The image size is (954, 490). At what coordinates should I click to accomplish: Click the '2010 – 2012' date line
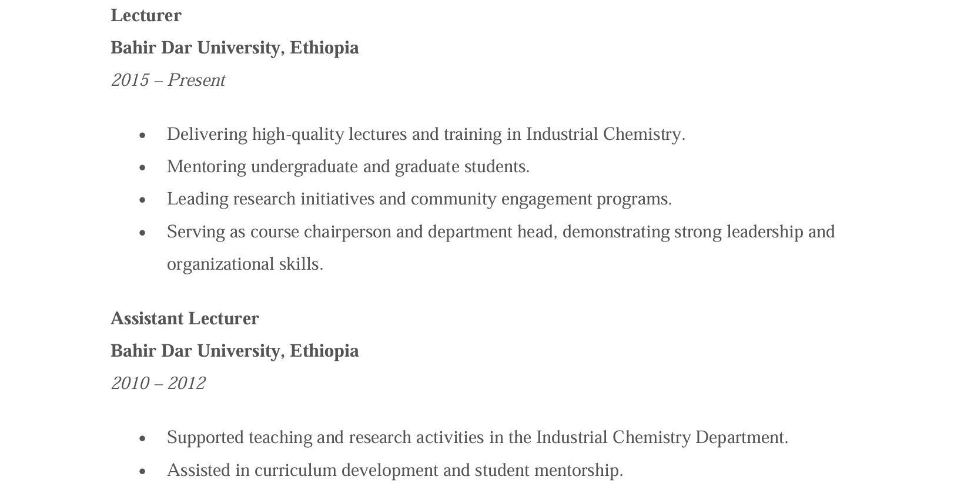click(x=158, y=383)
